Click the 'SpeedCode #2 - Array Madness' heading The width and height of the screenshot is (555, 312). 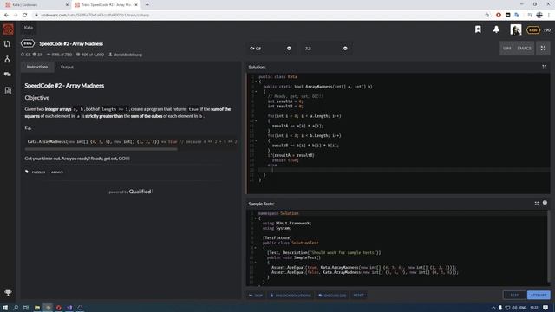pos(64,86)
